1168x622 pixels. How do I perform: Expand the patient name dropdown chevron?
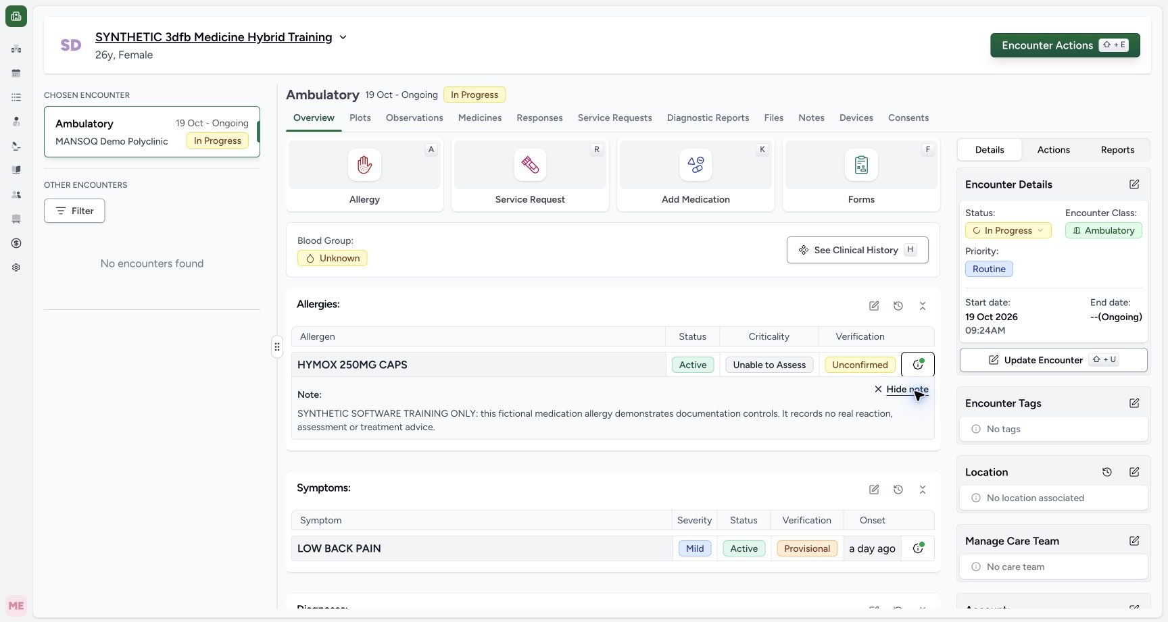point(343,37)
